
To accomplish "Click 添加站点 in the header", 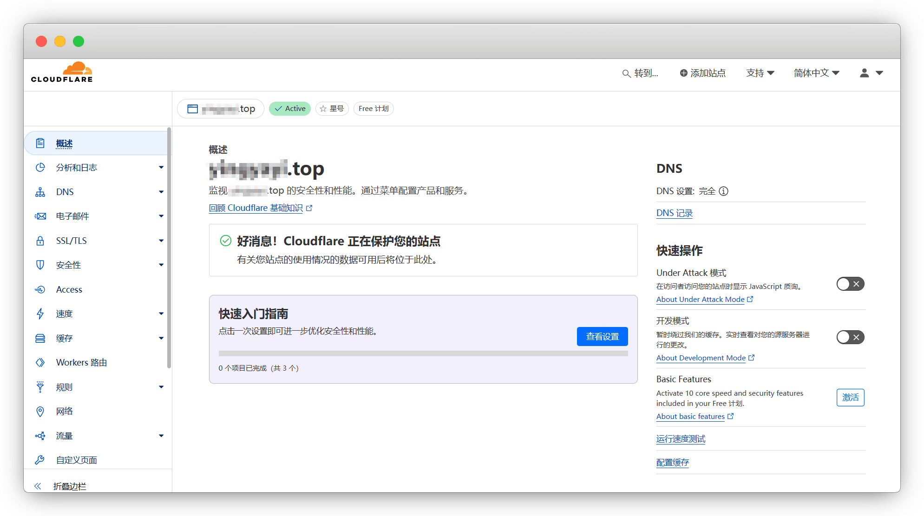I will tap(702, 73).
